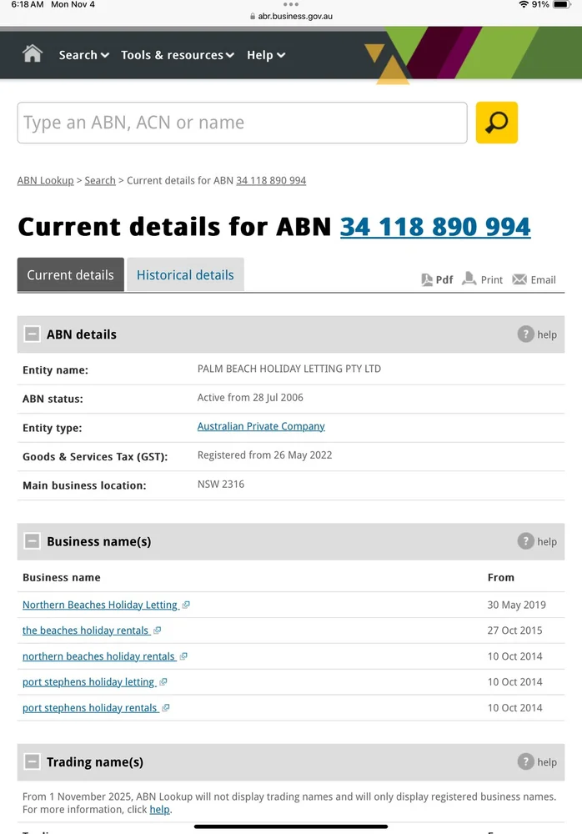
Task: Select the Current details tab
Action: [x=71, y=274]
